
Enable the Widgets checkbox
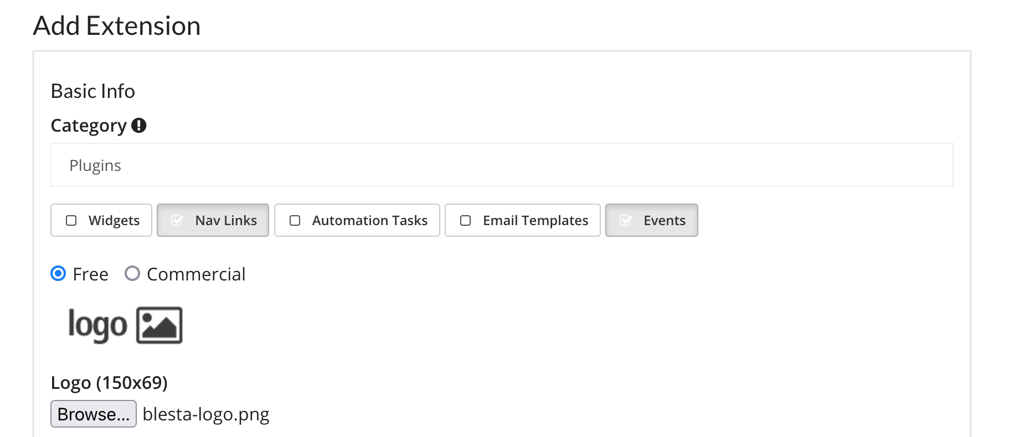click(x=71, y=221)
